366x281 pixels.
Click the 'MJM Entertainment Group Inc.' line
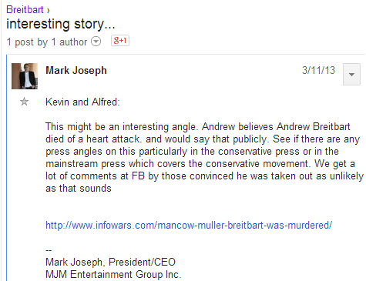coord(113,274)
